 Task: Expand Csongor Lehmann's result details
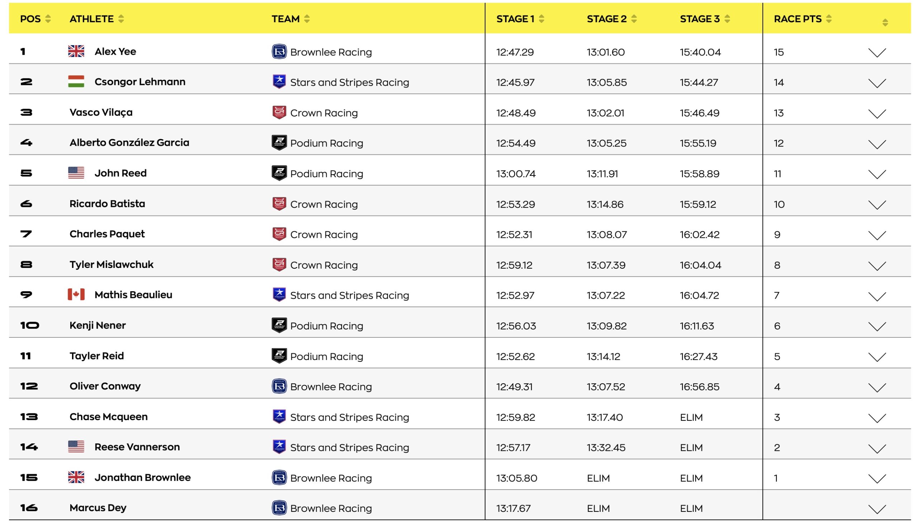[876, 83]
